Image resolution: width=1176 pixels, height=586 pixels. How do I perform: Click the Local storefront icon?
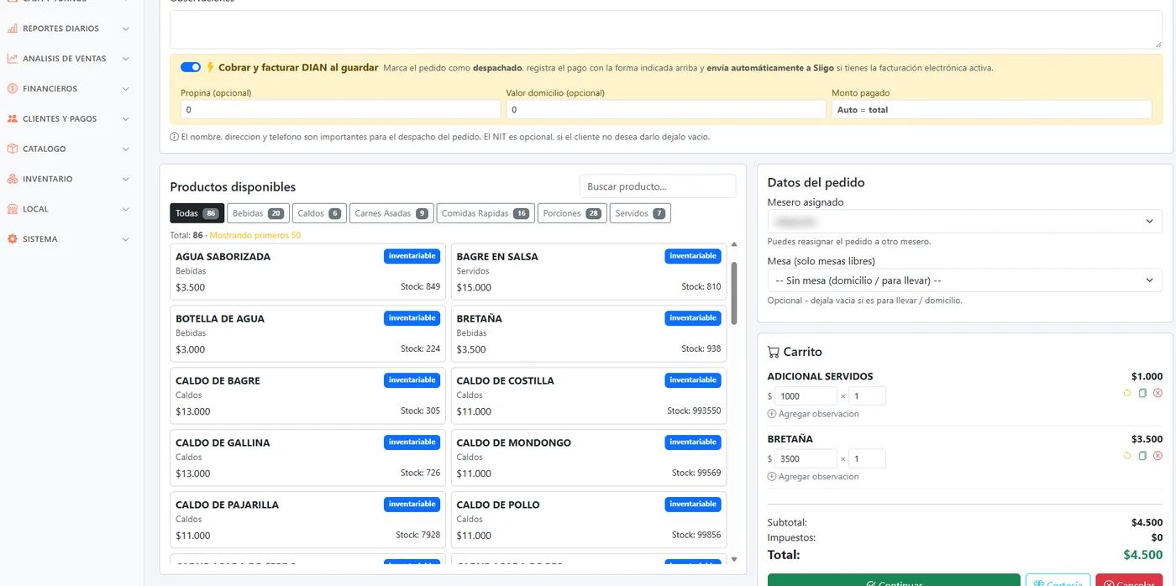[13, 209]
